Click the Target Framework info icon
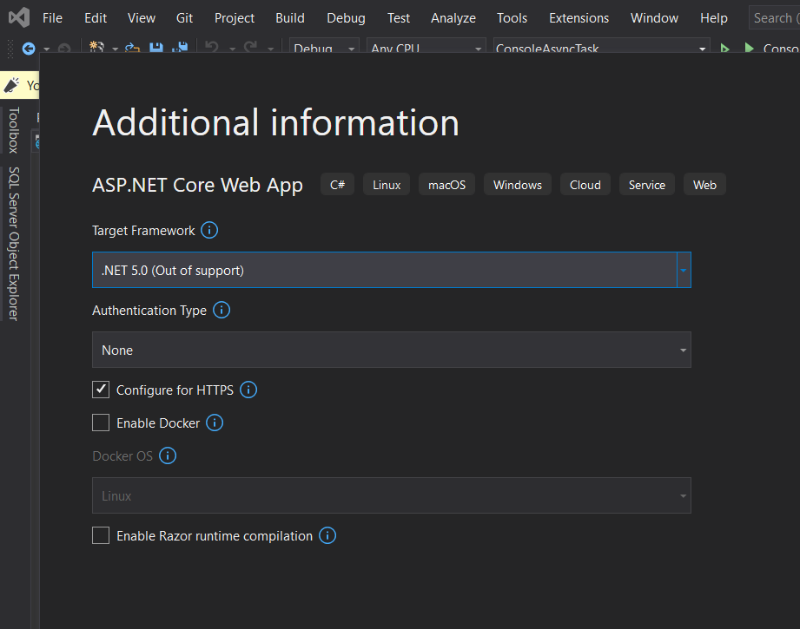This screenshot has height=629, width=800. 209,231
